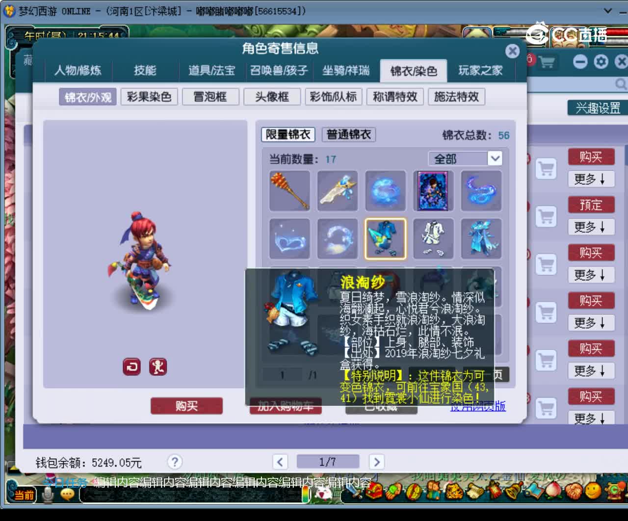The width and height of the screenshot is (628, 521).
Task: Open the shopping cart at top
Action: click(x=547, y=62)
